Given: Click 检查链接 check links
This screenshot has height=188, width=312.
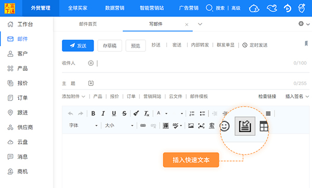Looking at the screenshot, I should (267, 96).
